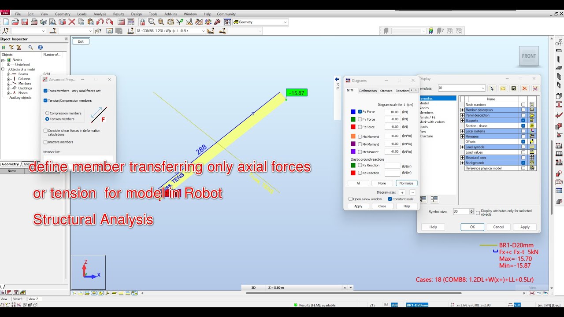The width and height of the screenshot is (564, 317).
Task: Open the Geometry menu
Action: coord(63,14)
